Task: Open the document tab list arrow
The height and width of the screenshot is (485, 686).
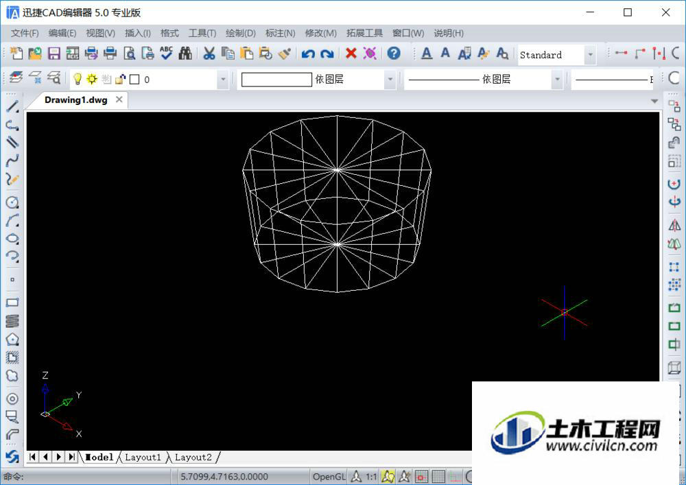Action: click(x=654, y=101)
